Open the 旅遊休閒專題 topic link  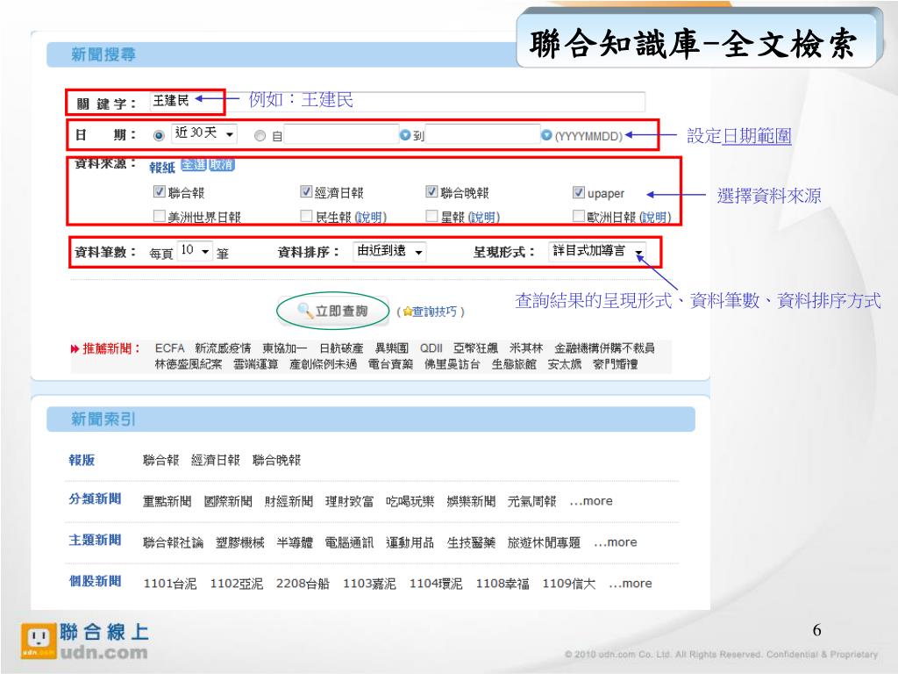coord(544,542)
